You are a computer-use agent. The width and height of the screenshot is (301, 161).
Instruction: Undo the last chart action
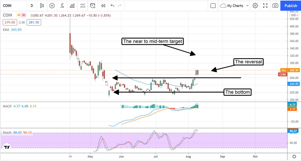[112, 6]
